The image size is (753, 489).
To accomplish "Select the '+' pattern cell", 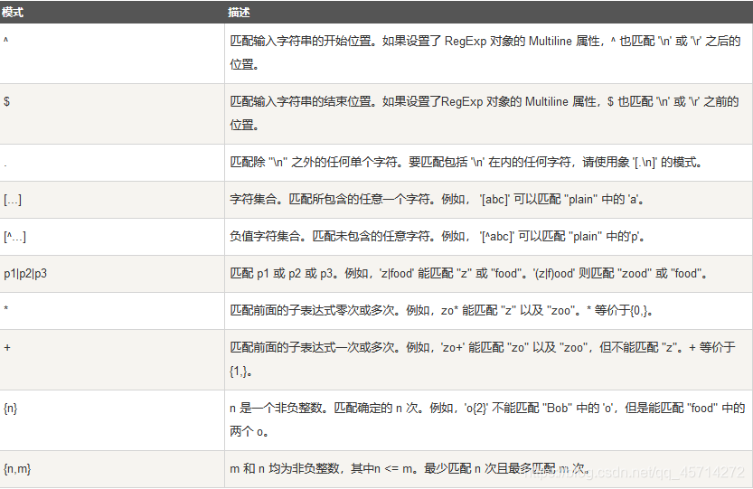I will (x=112, y=360).
